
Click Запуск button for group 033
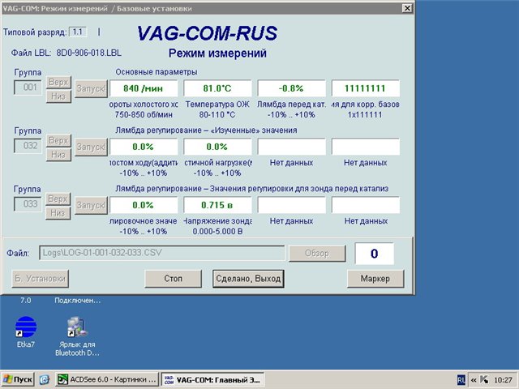[91, 205]
